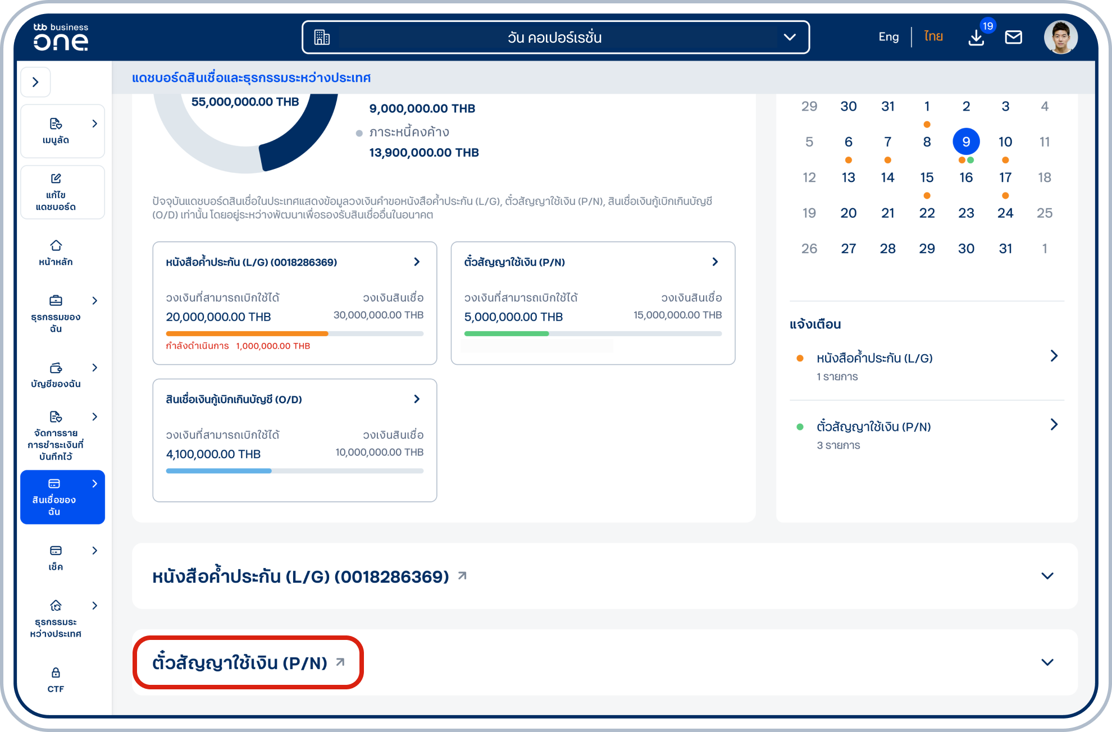The image size is (1112, 732).
Task: Expand the P/N section chevron at bottom
Action: coord(1047,662)
